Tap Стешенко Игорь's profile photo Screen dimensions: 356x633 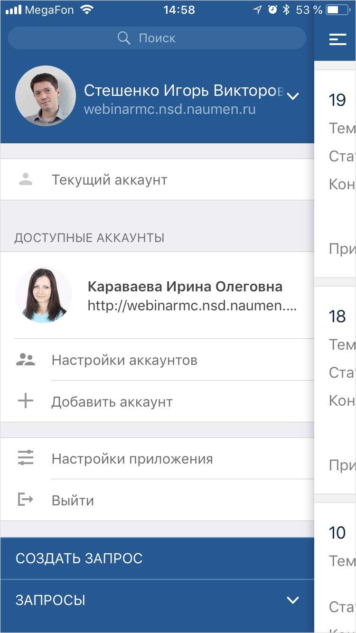(46, 96)
